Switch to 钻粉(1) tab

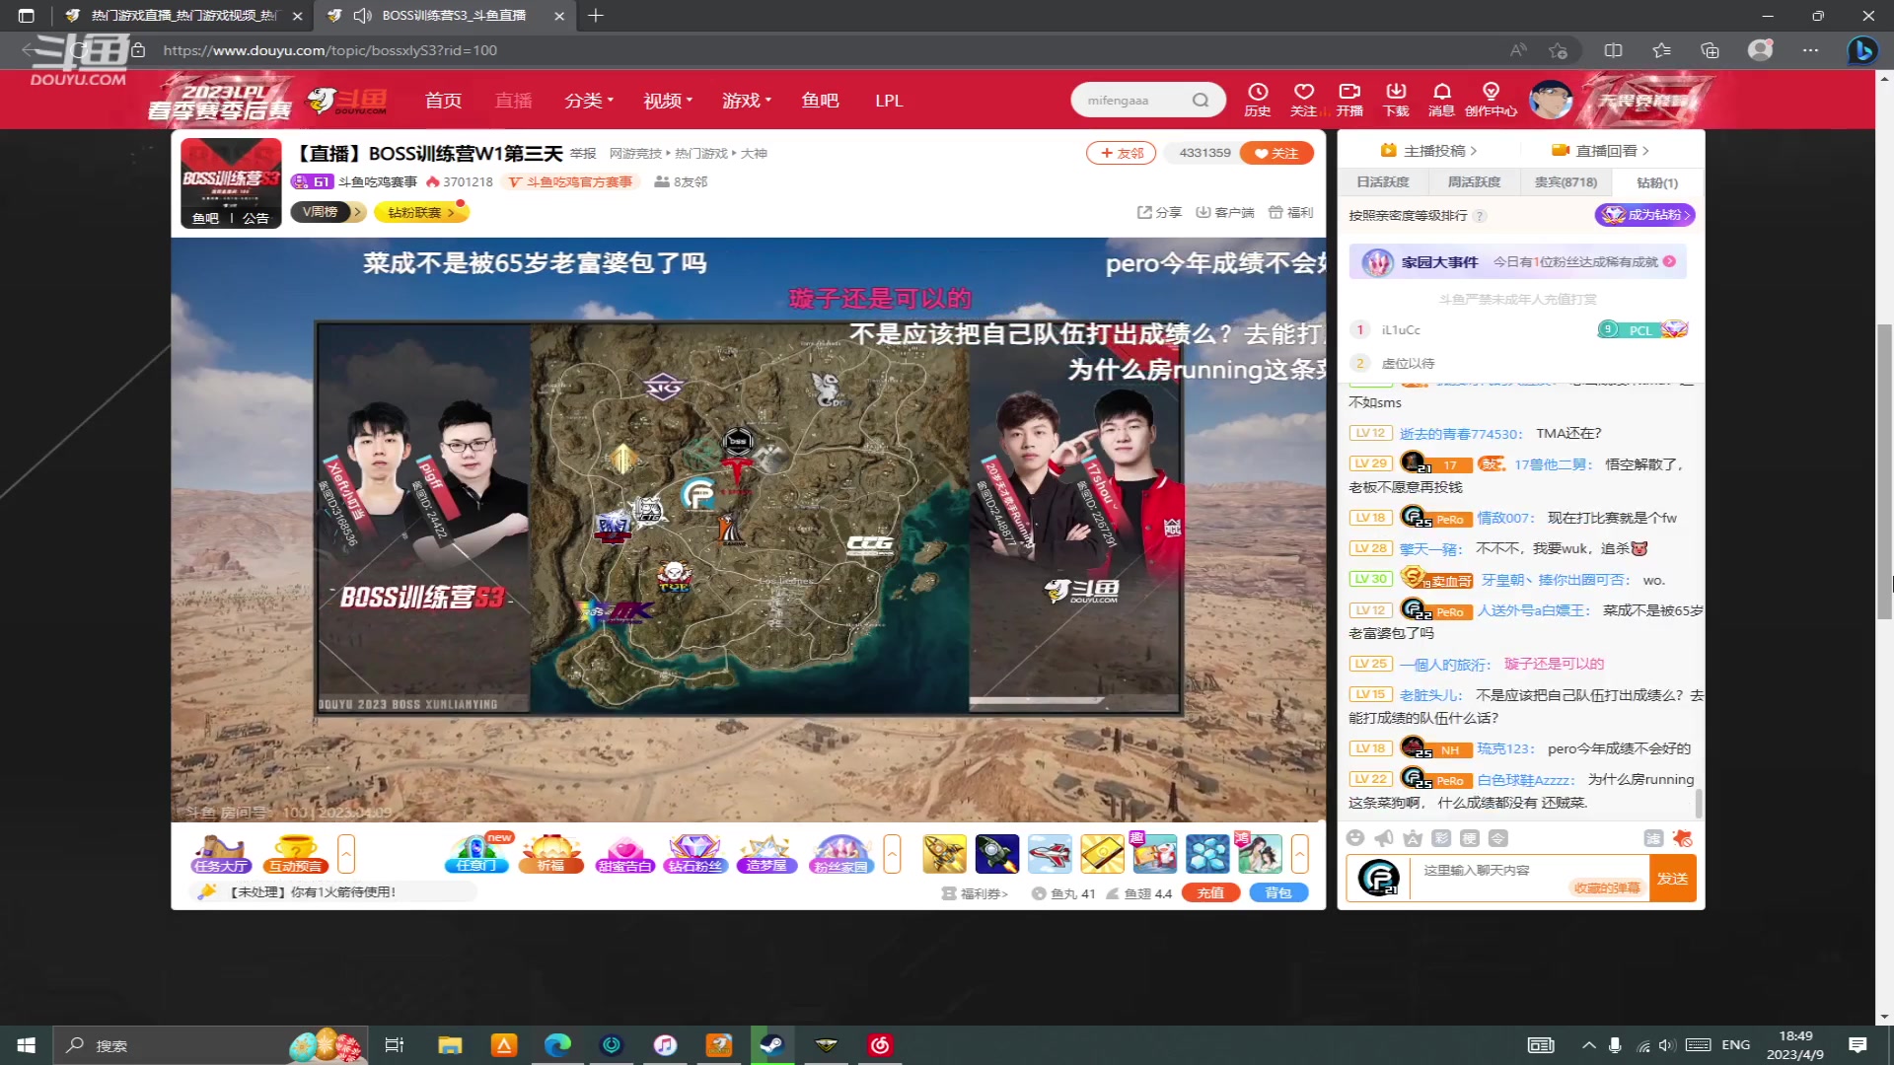click(x=1657, y=182)
